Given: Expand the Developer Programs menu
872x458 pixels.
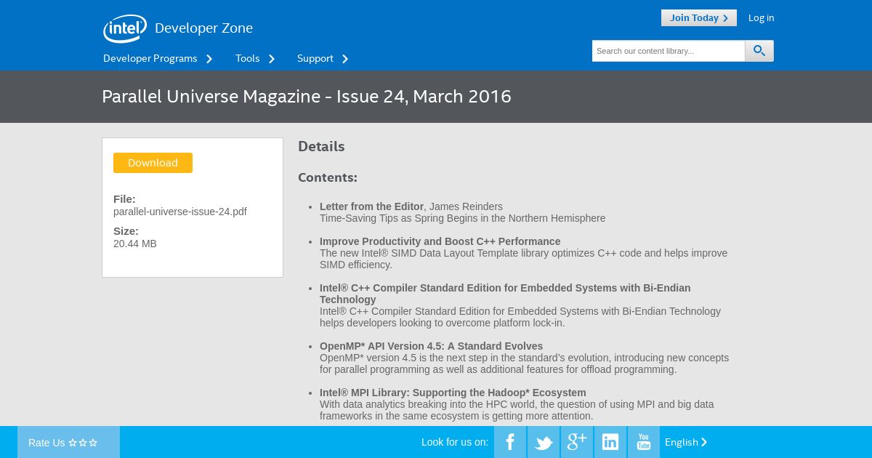Looking at the screenshot, I should [x=158, y=58].
